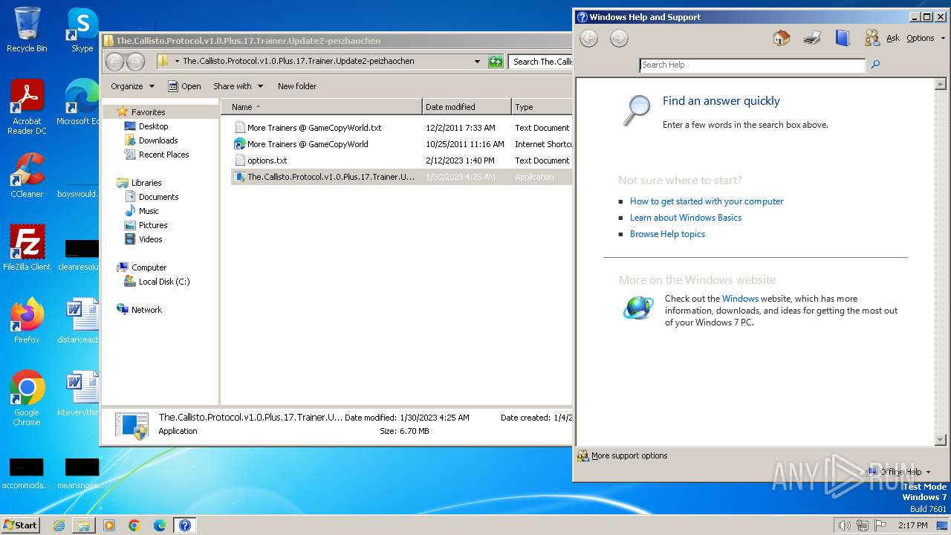This screenshot has height=535, width=951.
Task: Sort by Type column header
Action: (x=542, y=107)
